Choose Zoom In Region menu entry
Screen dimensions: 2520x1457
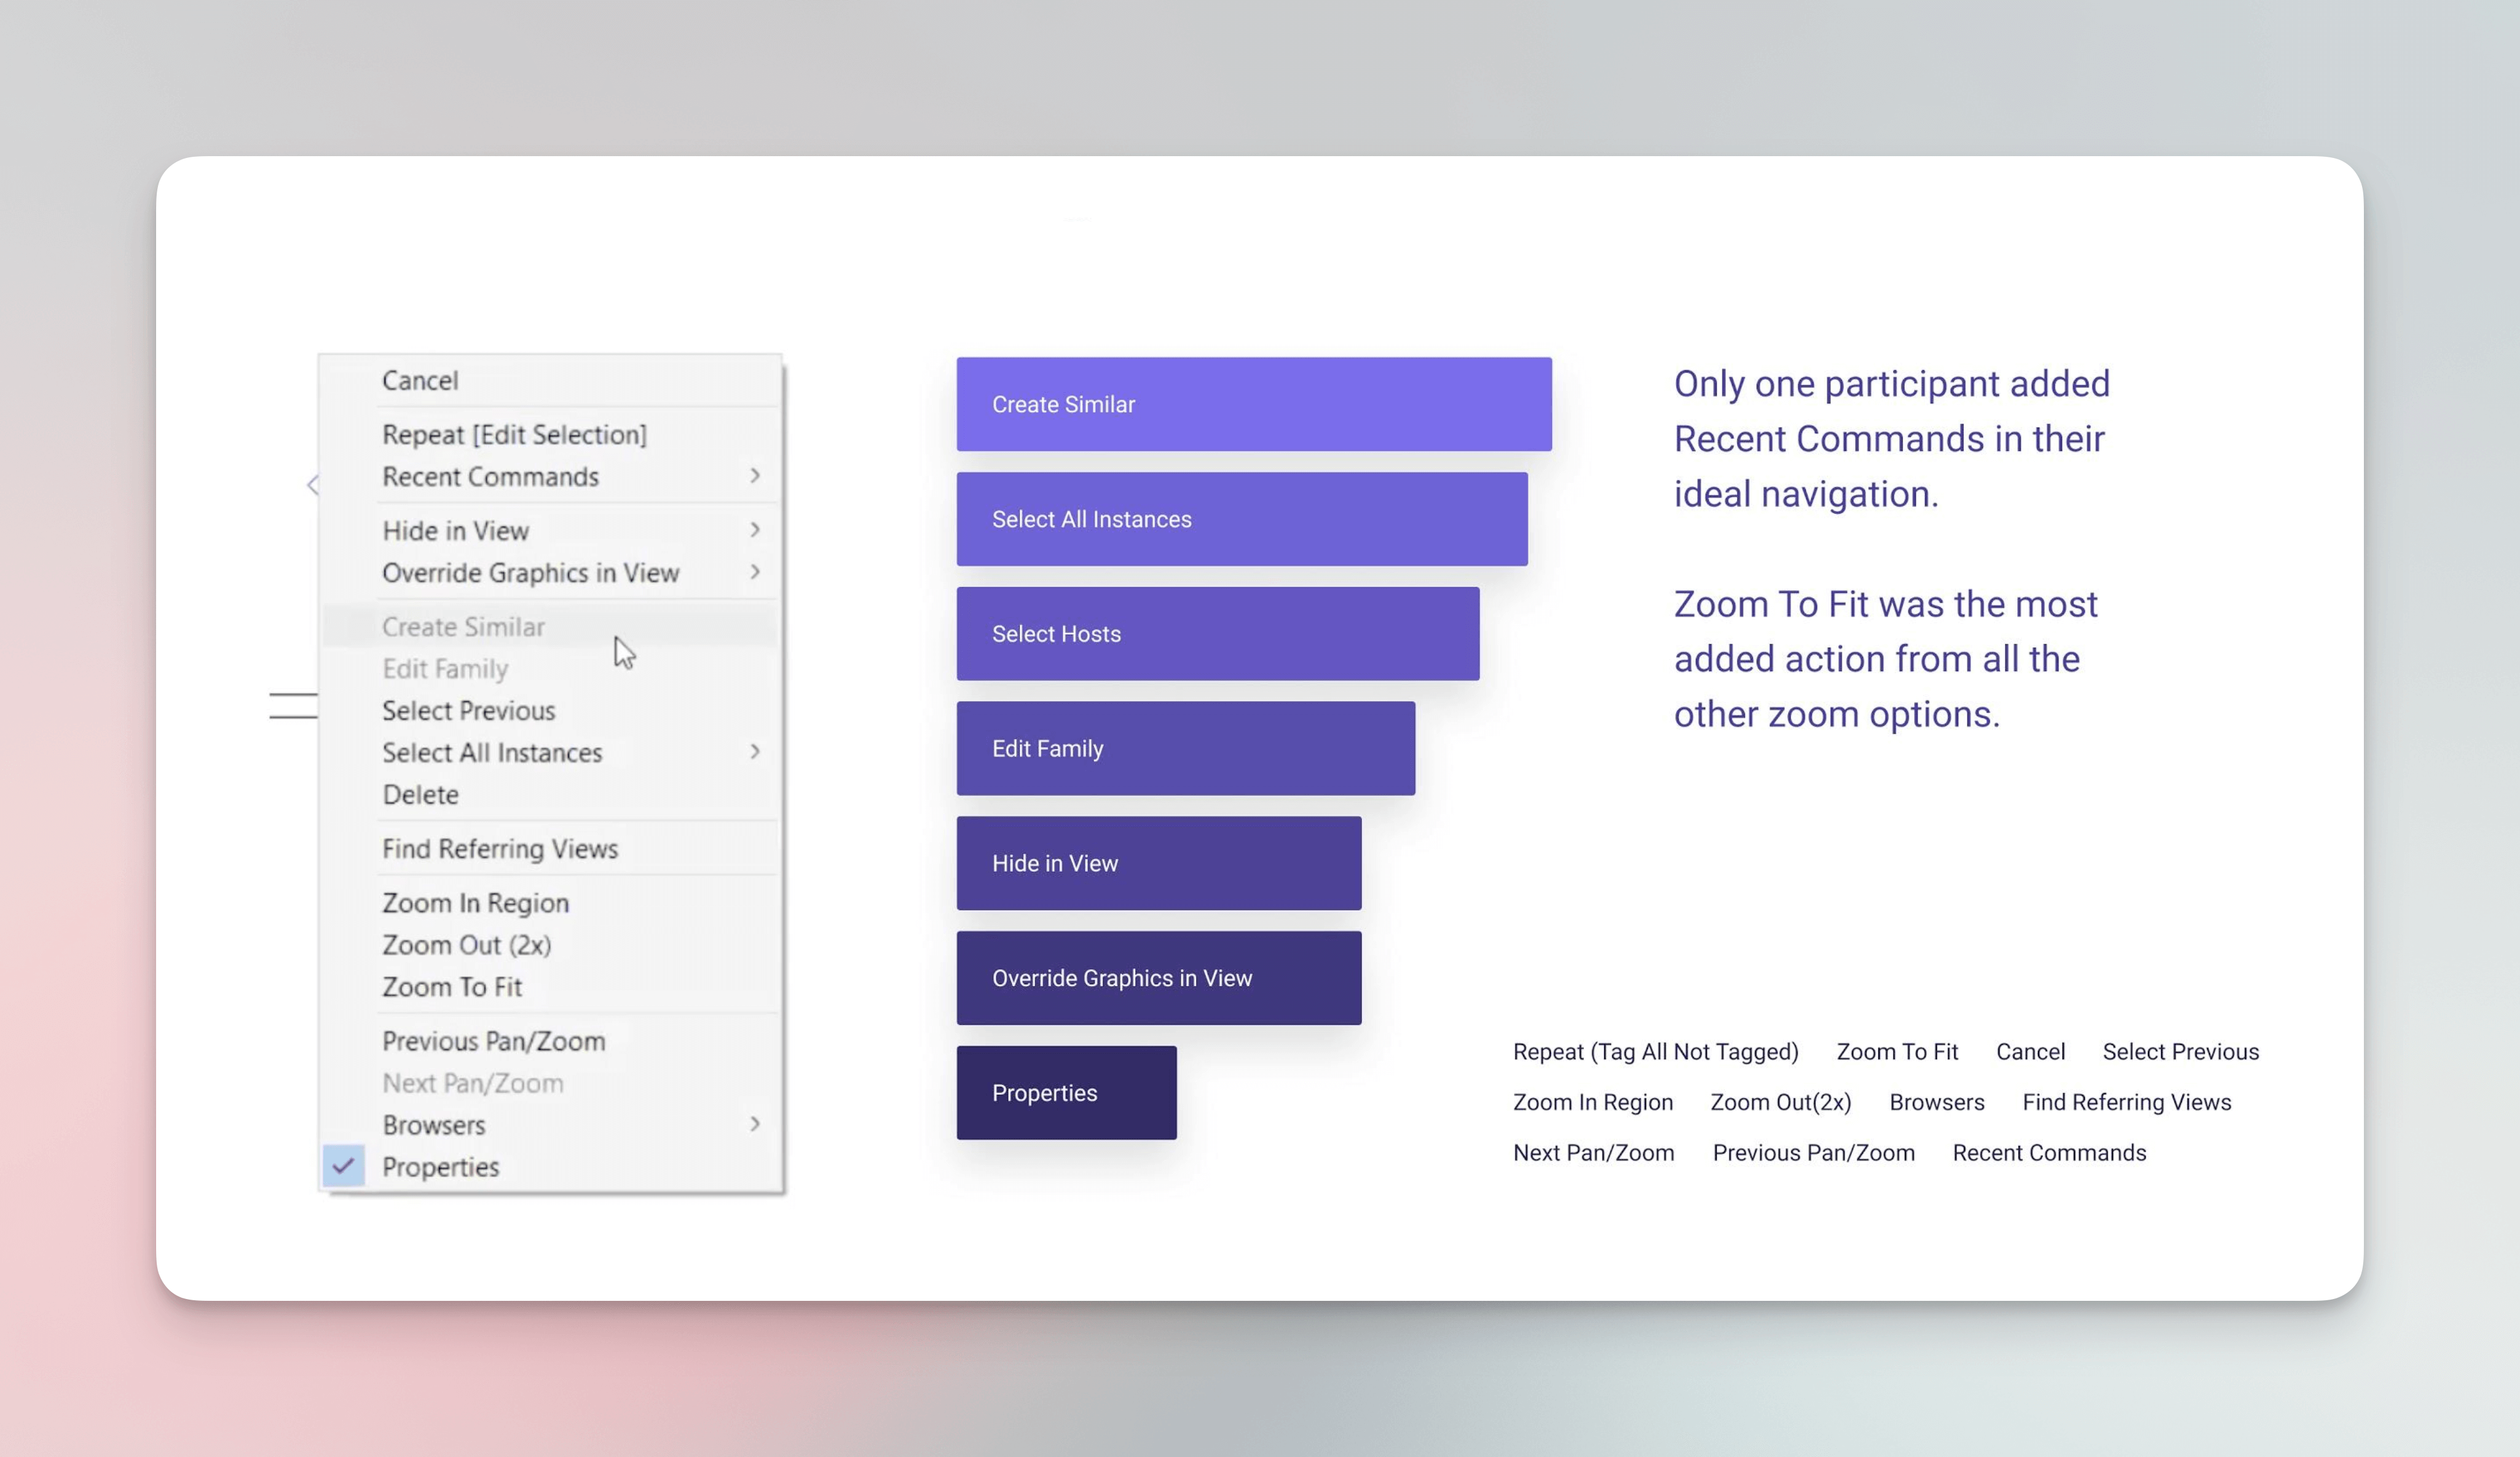coord(475,903)
